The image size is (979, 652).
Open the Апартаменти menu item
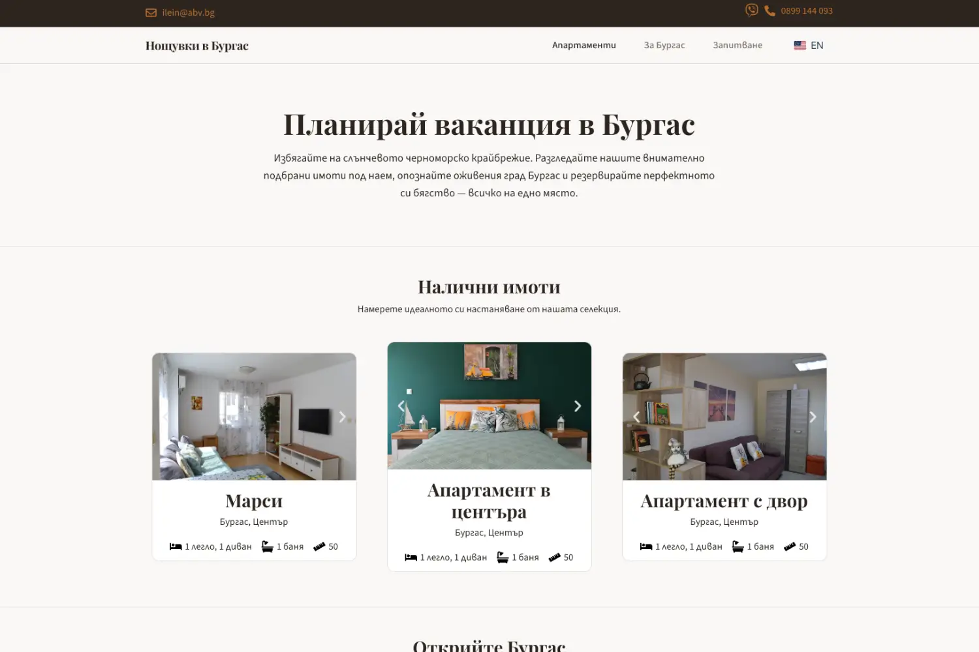584,45
